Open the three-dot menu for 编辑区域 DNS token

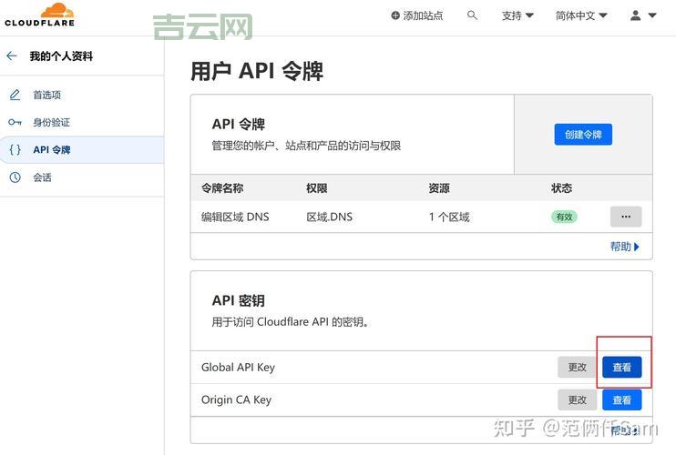[x=626, y=217]
